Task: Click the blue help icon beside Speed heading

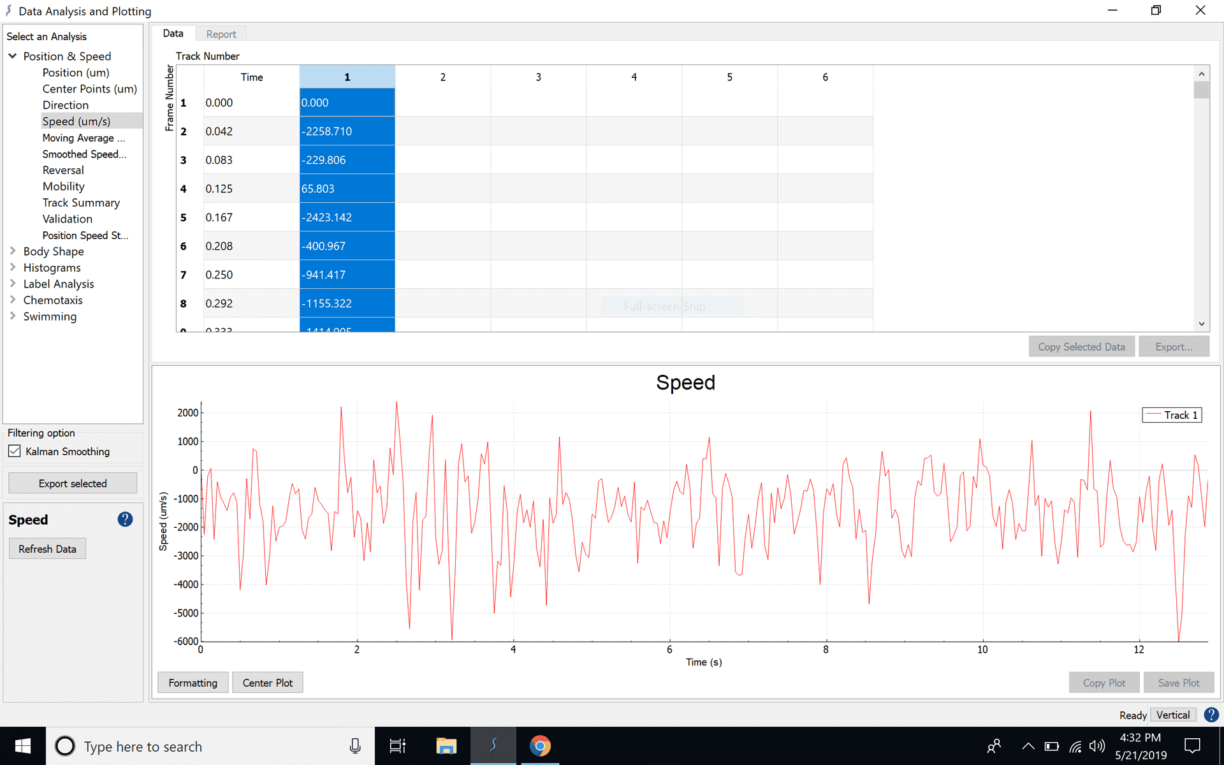Action: tap(125, 520)
